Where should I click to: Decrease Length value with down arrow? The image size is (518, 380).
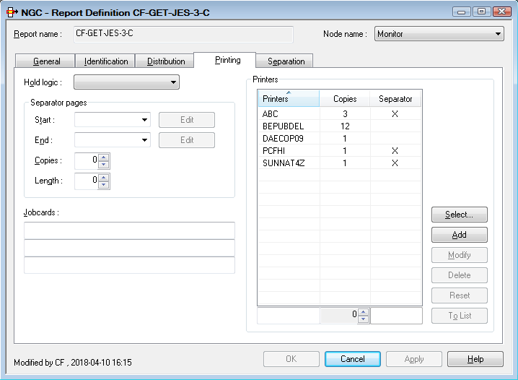[104, 184]
